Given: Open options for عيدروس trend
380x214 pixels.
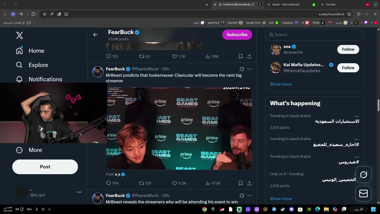Looking at the screenshot, I should tap(357, 157).
